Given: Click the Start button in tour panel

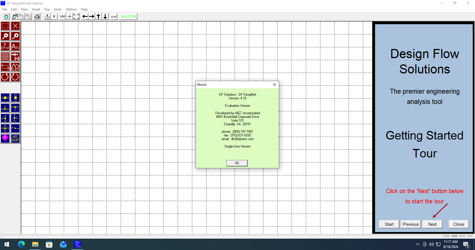Looking at the screenshot, I should point(389,224).
